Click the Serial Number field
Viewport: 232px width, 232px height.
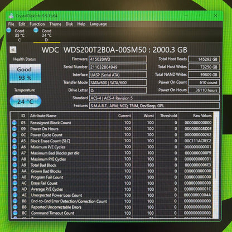pyautogui.click(x=118, y=67)
